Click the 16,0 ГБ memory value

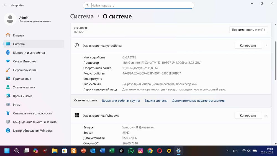click(x=140, y=68)
